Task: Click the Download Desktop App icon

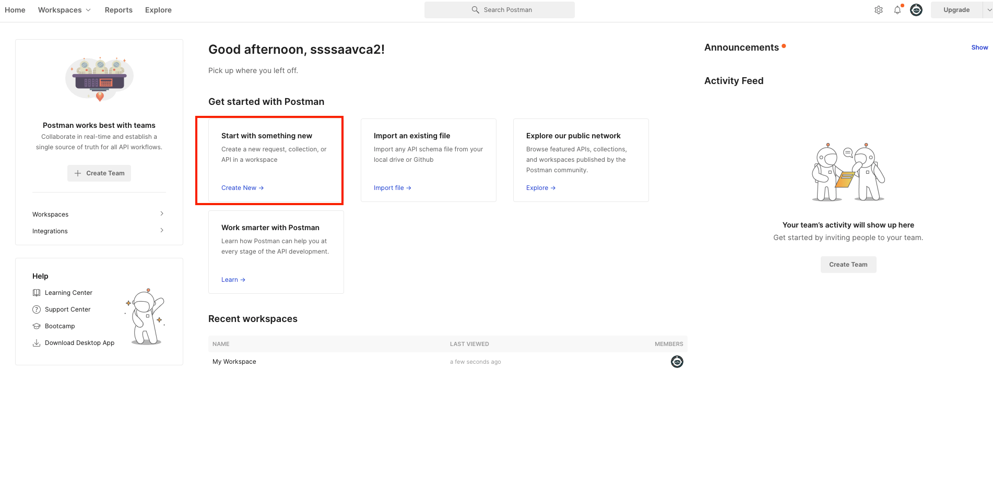Action: click(37, 343)
